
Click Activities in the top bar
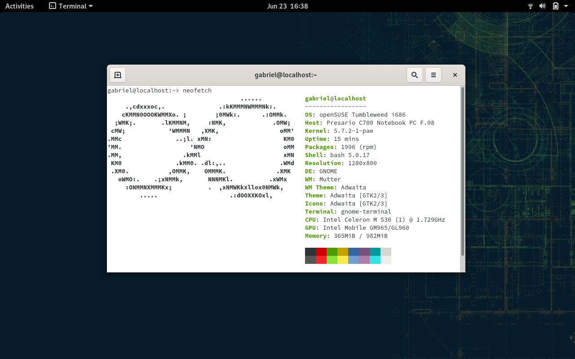[x=19, y=6]
